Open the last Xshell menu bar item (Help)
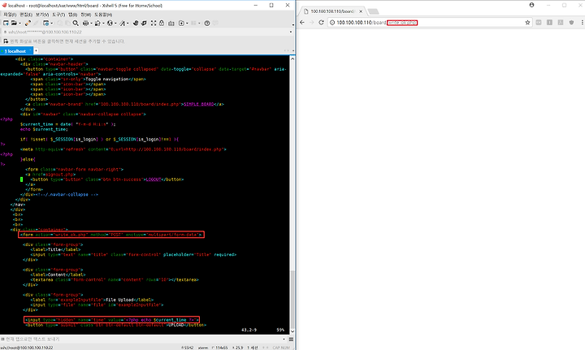The image size is (585, 350). 103,15
